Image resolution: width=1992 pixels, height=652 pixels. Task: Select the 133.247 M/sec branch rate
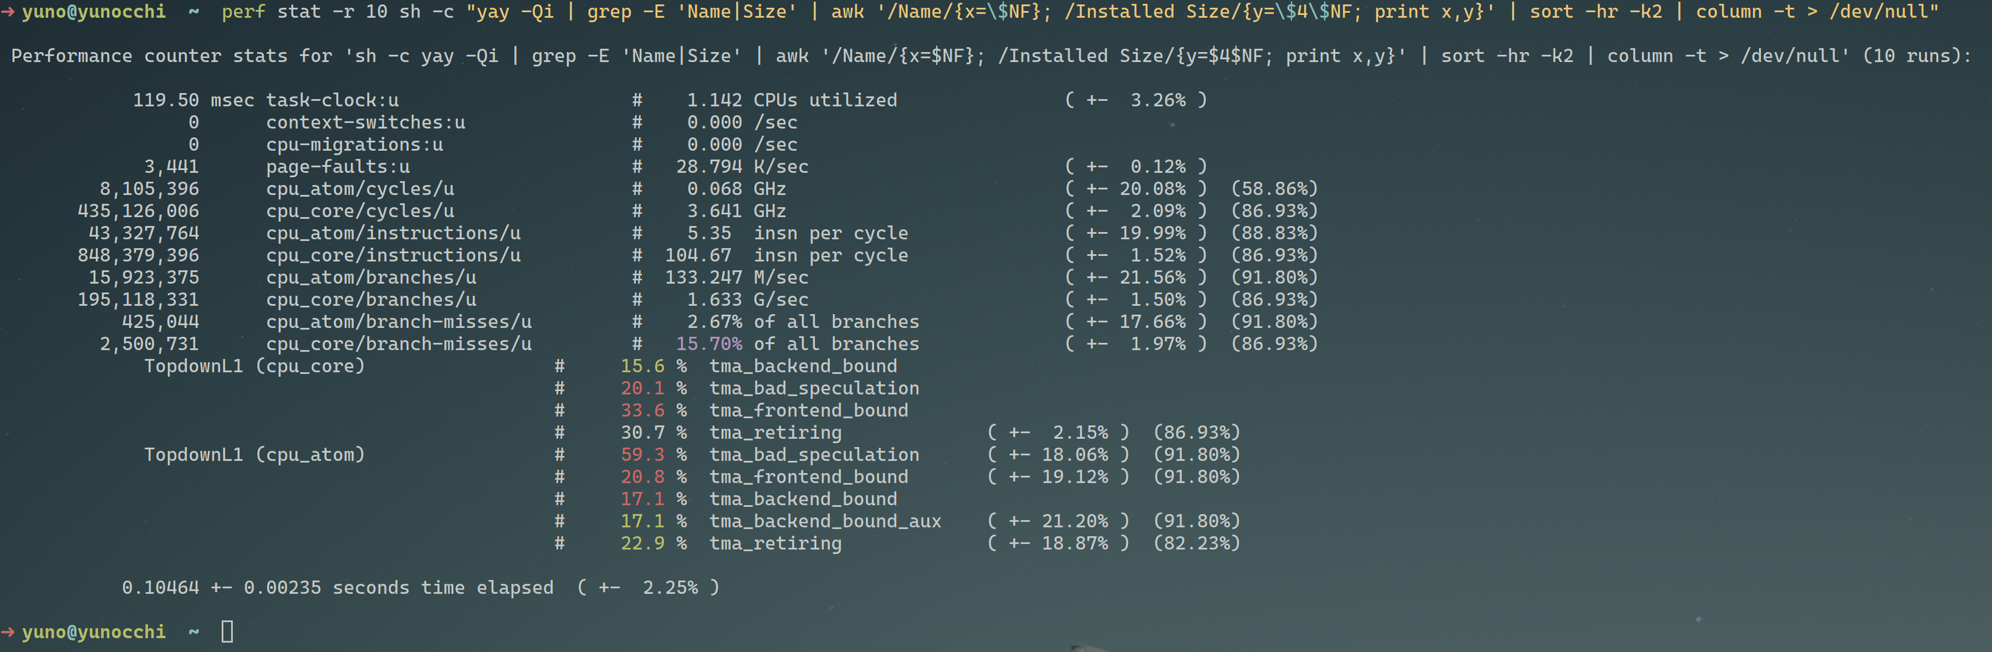pos(737,278)
